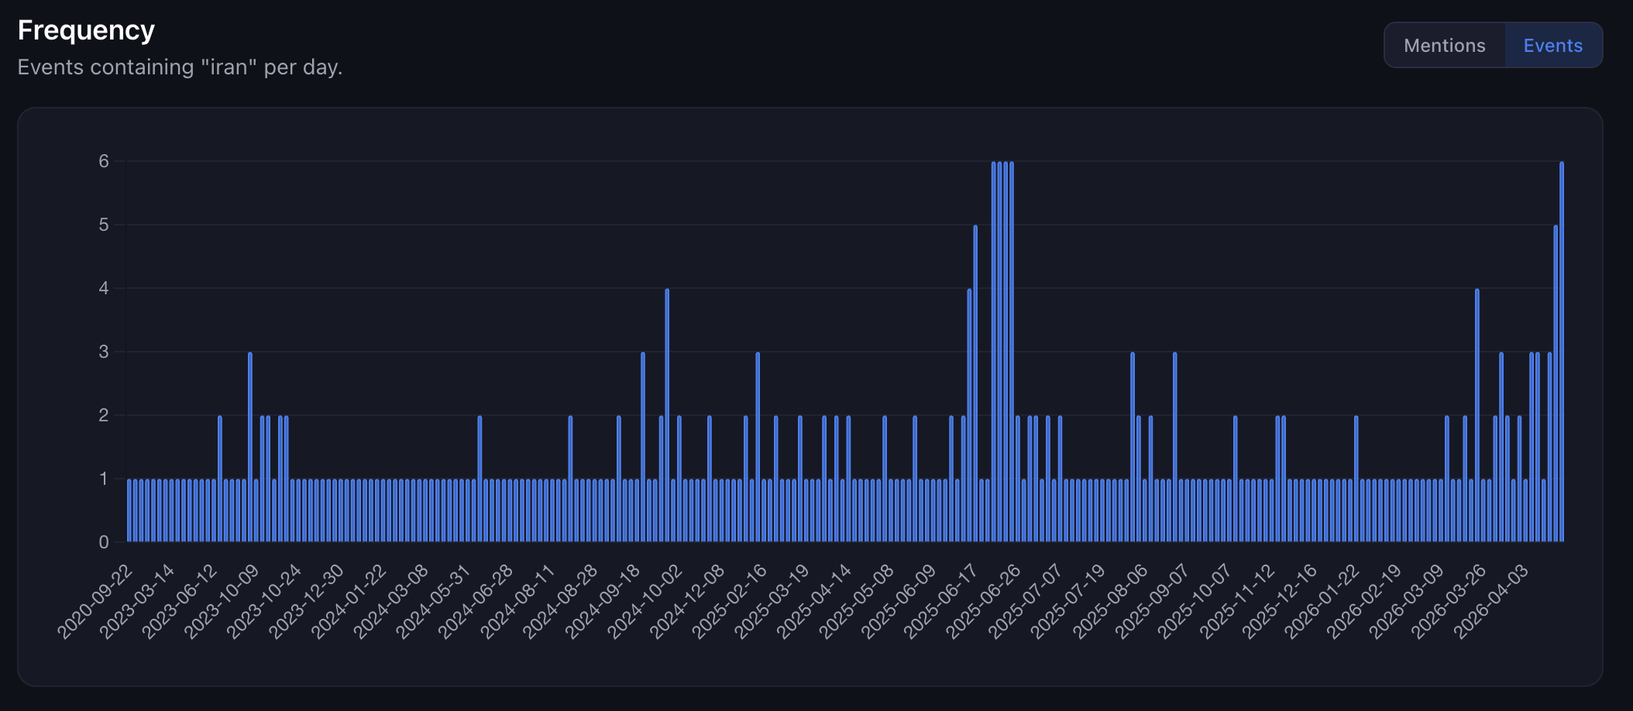Click the subtitle text about iran events
The height and width of the screenshot is (711, 1633).
tap(180, 68)
